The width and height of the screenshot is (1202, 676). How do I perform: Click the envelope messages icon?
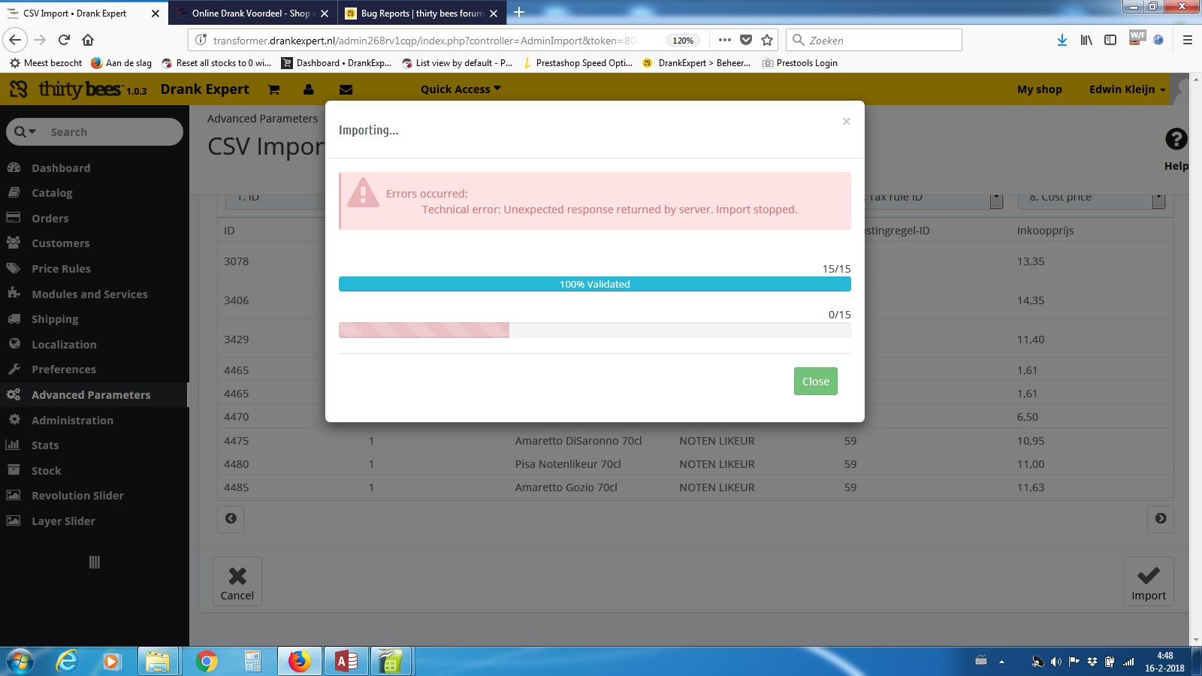(346, 89)
